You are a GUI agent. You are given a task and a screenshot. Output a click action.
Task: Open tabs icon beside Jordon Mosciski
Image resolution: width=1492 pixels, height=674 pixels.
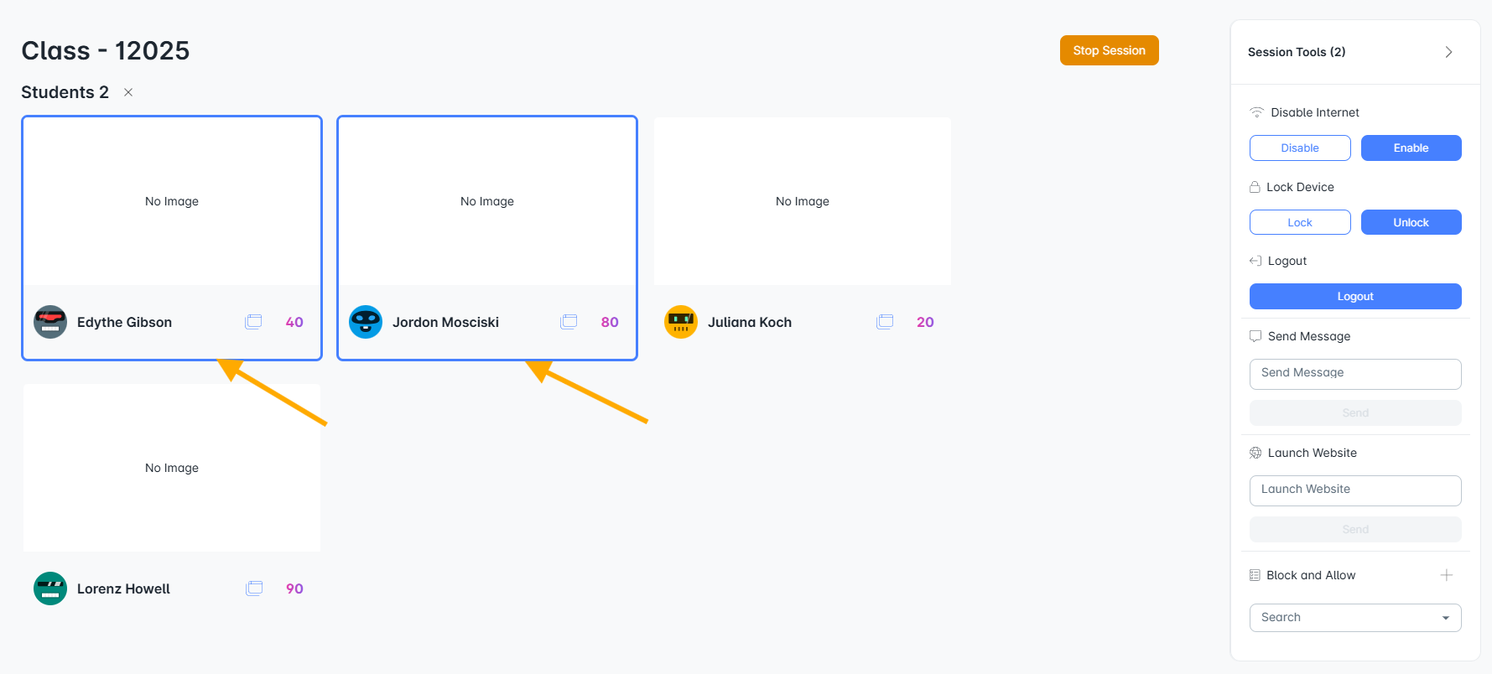[x=569, y=322]
